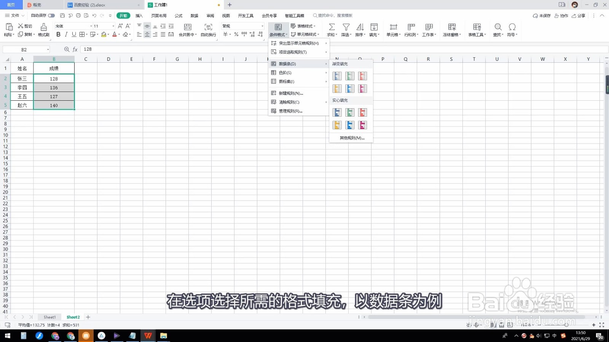This screenshot has width=609, height=342.
Task: Click the center horizontal alignment icon
Action: (x=147, y=34)
